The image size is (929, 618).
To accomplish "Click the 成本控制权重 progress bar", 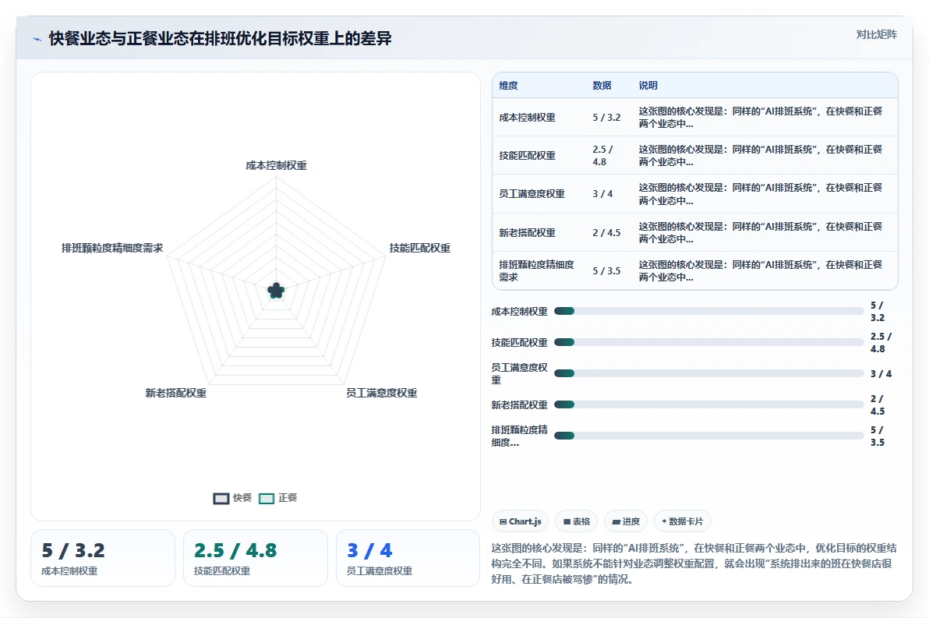I will 708,311.
